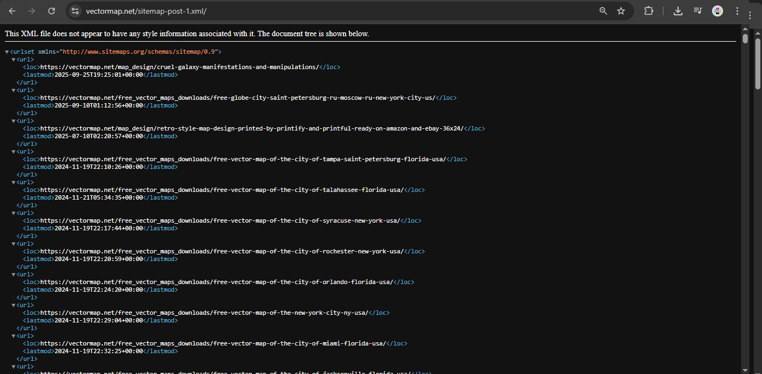Click the browser Back navigation arrow
Screen dimensions: 762x374
12,10
